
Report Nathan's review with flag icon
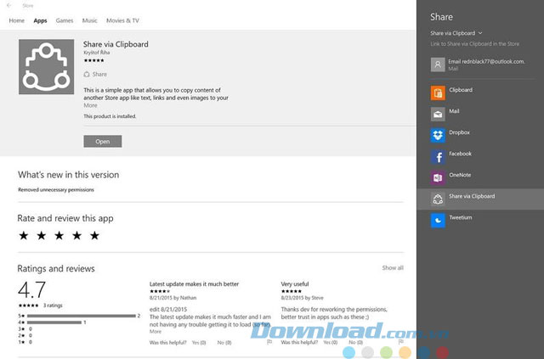(269, 342)
